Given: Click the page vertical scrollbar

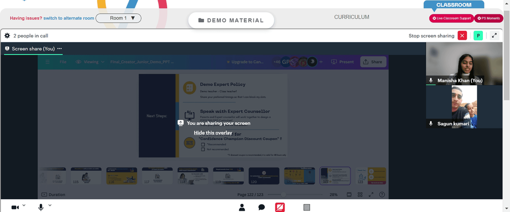Looking at the screenshot, I should [x=507, y=55].
